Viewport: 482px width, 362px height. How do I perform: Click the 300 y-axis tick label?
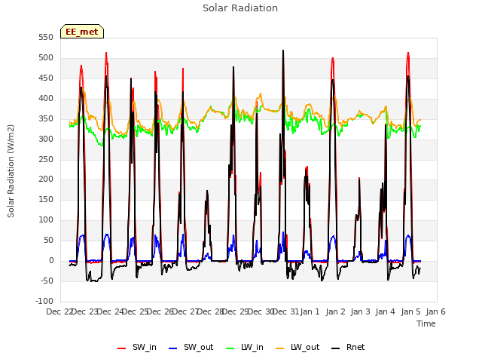click(x=46, y=139)
